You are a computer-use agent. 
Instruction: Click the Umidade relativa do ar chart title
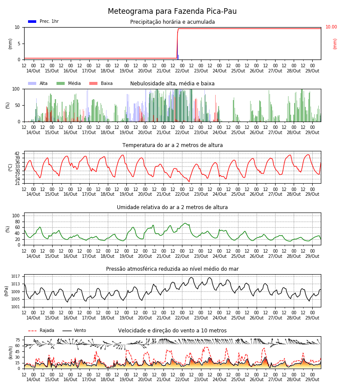coord(172,207)
